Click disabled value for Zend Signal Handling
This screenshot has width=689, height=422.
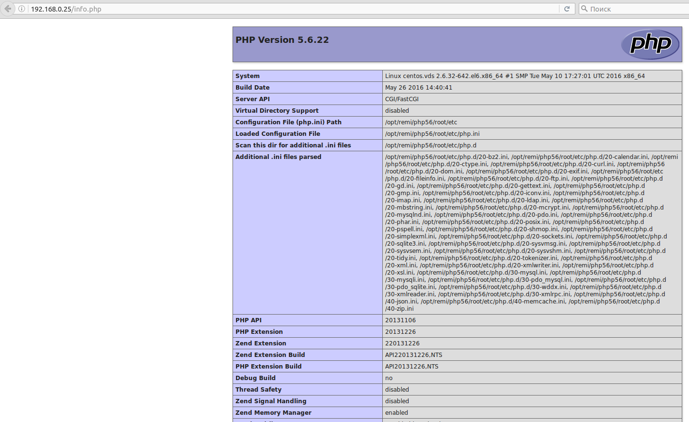[397, 401]
